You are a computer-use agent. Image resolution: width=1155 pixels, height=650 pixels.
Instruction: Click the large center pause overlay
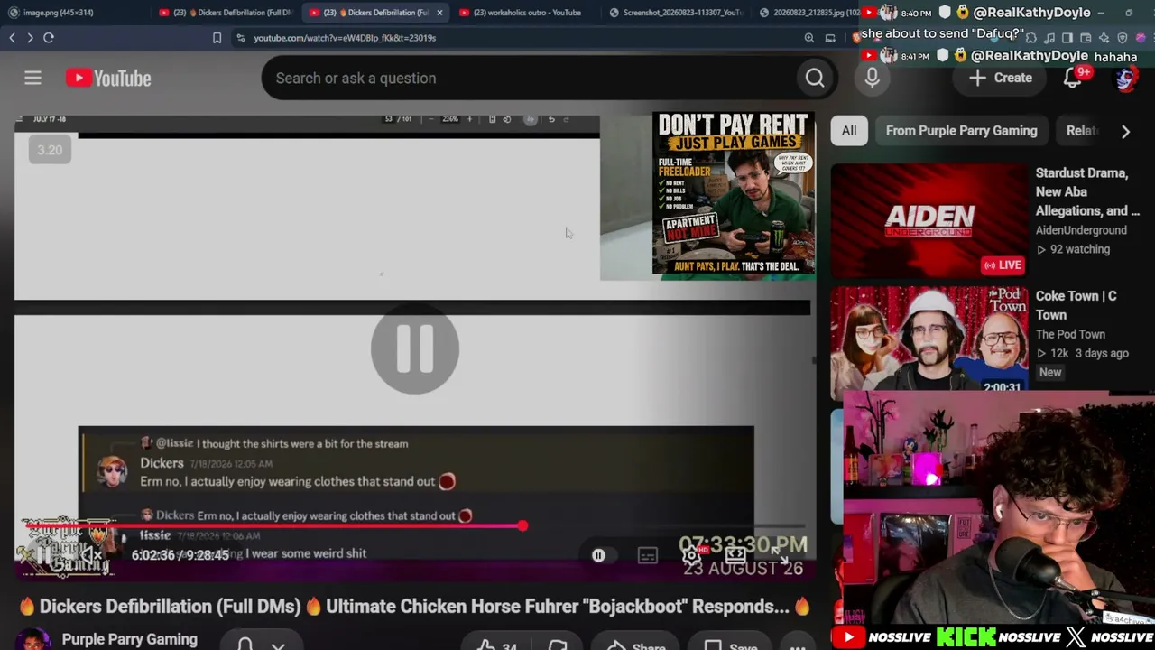click(415, 349)
